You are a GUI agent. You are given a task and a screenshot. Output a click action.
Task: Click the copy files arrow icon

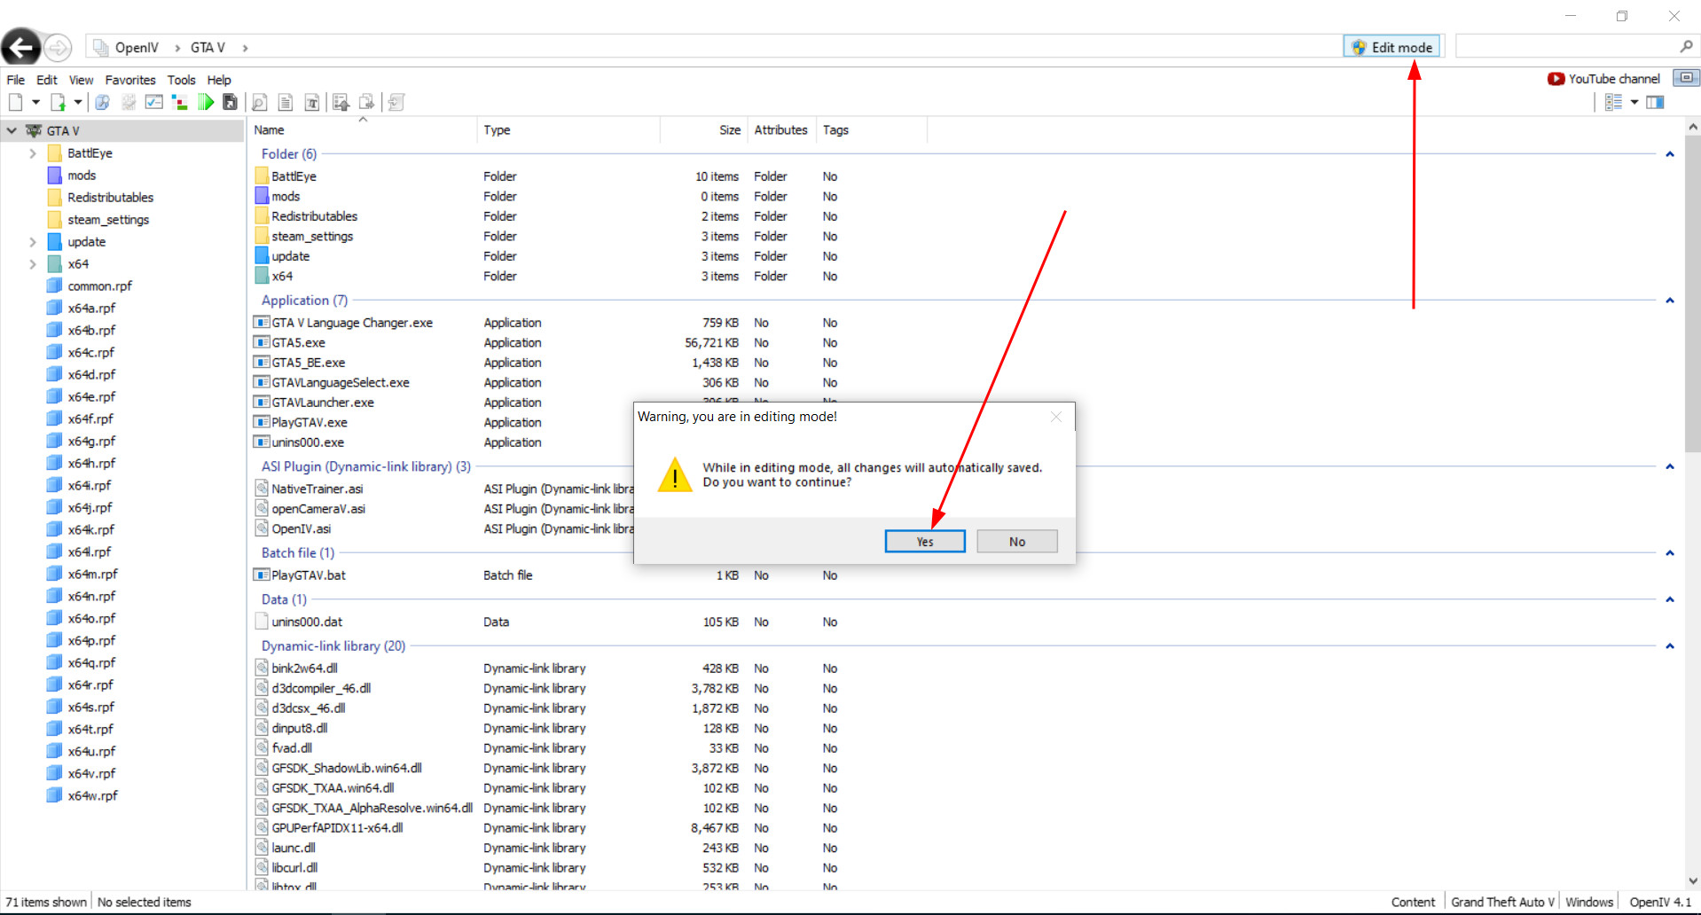click(x=367, y=103)
